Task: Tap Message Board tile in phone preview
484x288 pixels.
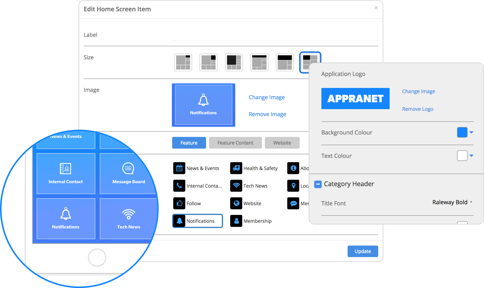Action: 128,173
